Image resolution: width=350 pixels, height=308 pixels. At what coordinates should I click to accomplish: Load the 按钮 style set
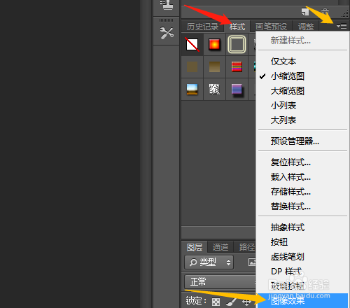point(279,242)
